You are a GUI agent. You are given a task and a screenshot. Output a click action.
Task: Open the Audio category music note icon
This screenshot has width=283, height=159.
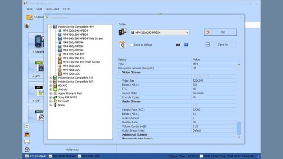point(27,126)
